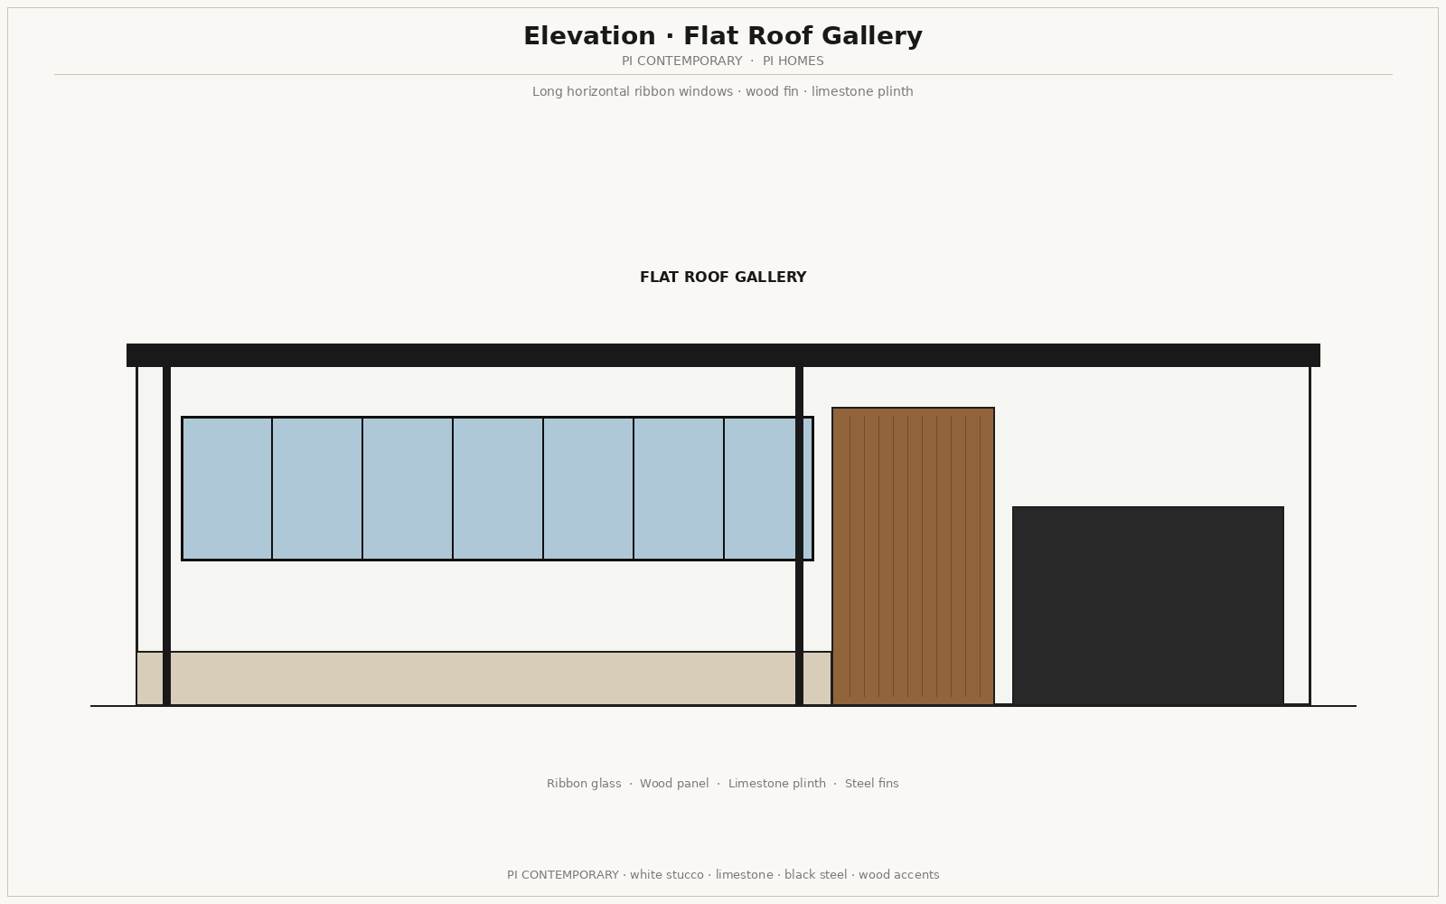This screenshot has width=1446, height=904.
Task: Select the dark garage door rectangle
Action: 1148,606
